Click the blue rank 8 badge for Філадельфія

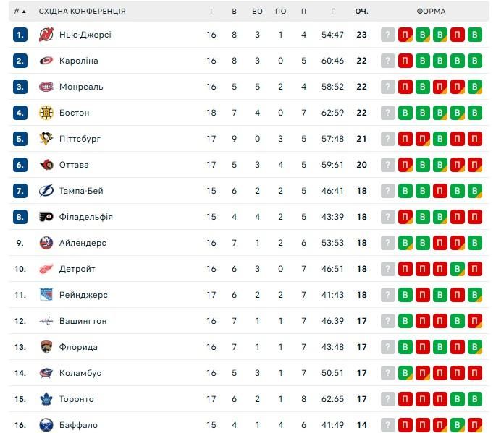[x=20, y=217]
